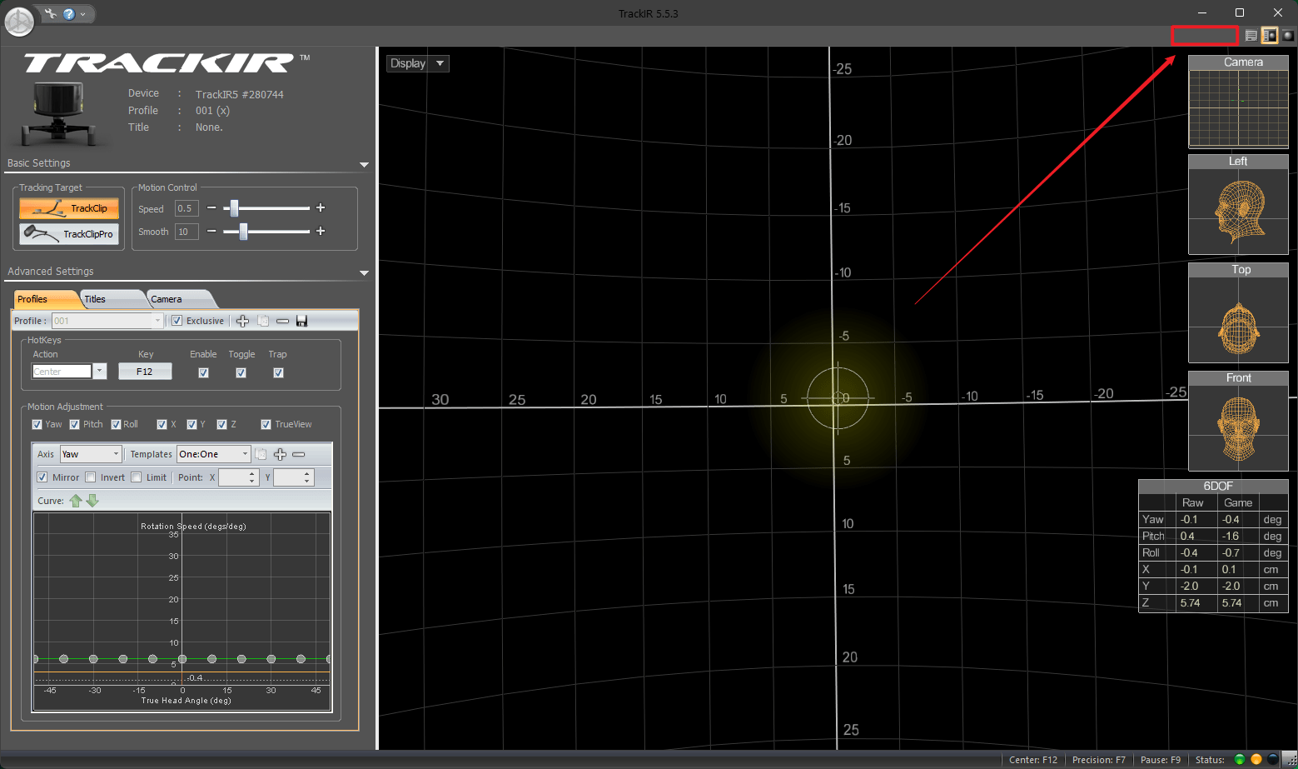
Task: Decrease Speed with the minus icon
Action: tap(211, 207)
